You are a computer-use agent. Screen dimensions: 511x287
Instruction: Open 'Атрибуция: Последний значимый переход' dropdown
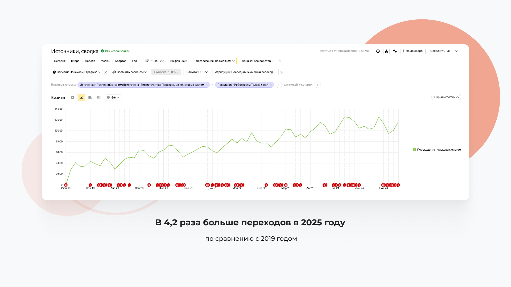point(245,72)
